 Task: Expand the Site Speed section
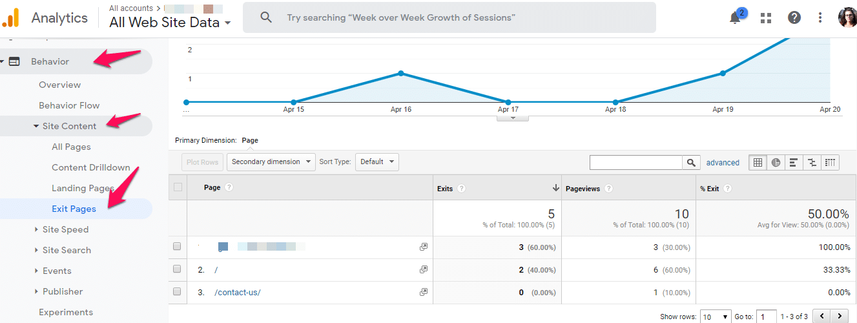65,229
